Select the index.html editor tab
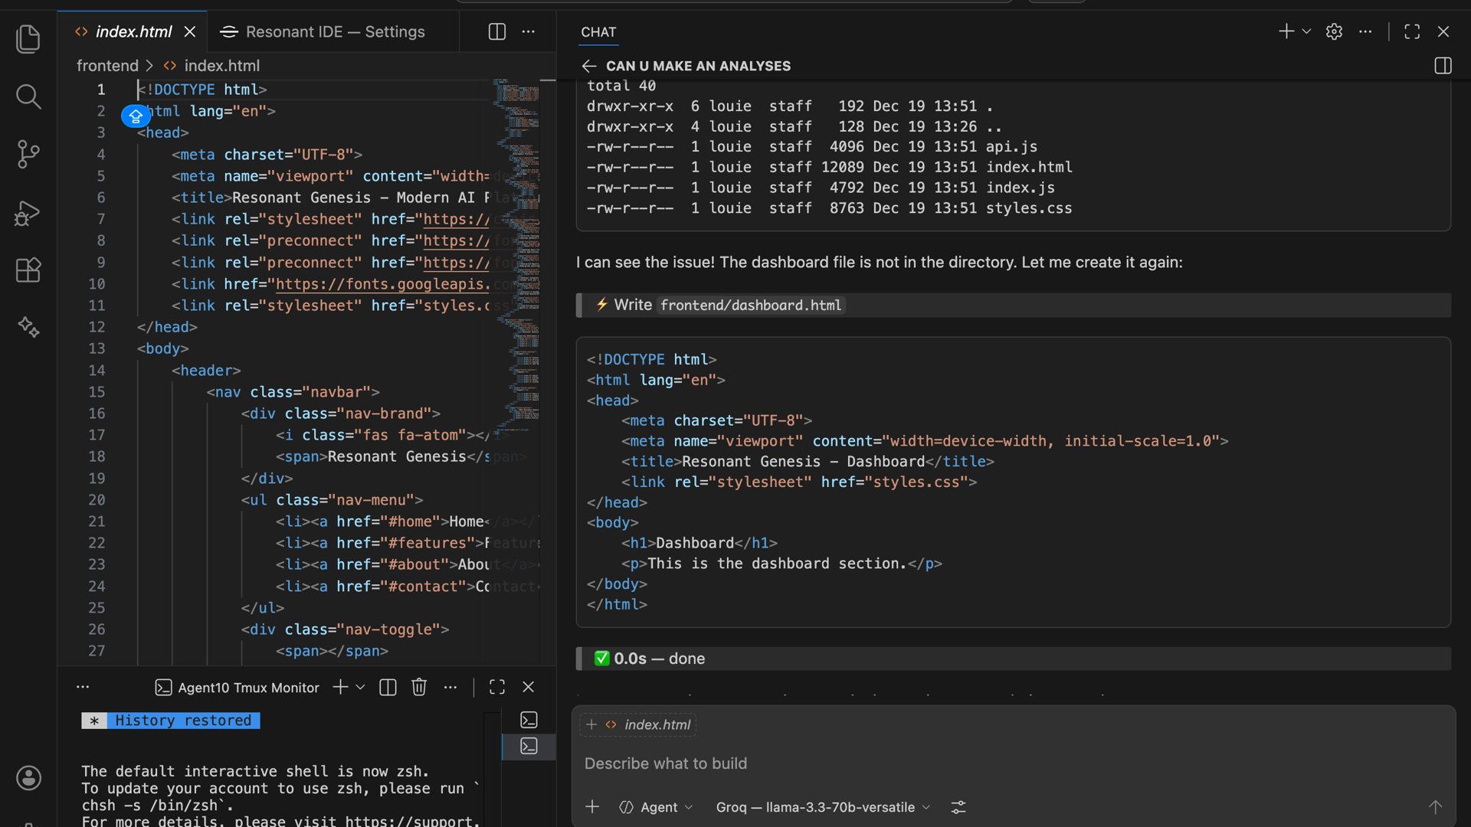This screenshot has height=827, width=1471. pos(133,31)
